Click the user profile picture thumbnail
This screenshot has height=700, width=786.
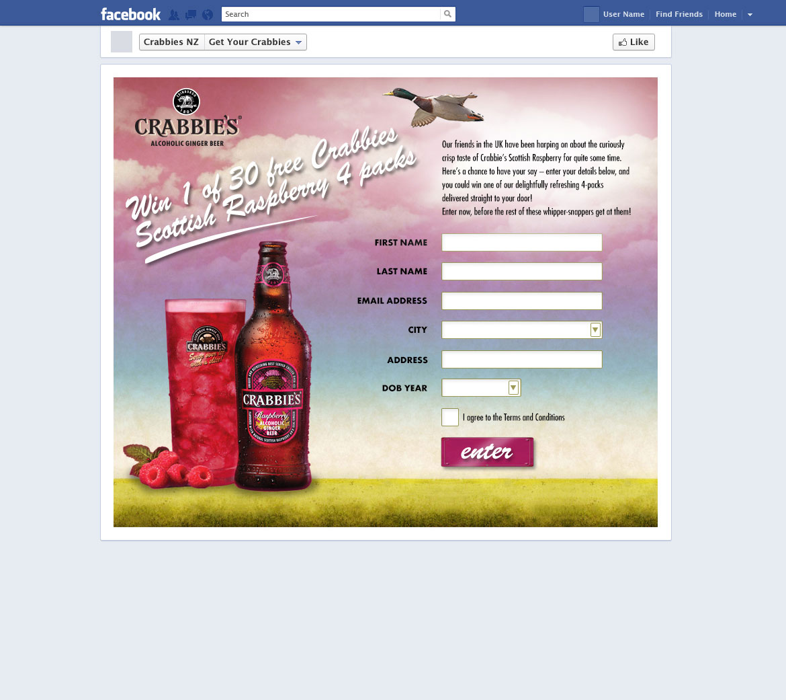click(x=591, y=14)
